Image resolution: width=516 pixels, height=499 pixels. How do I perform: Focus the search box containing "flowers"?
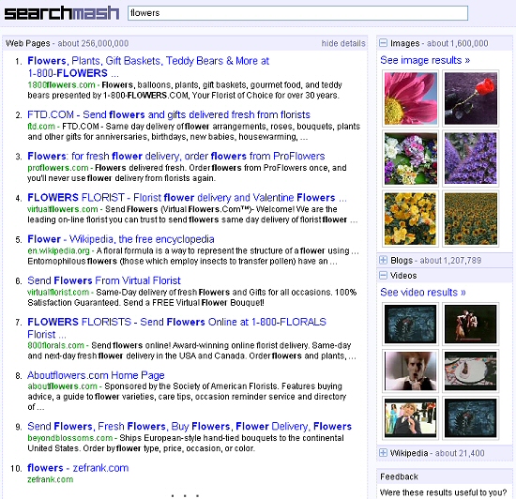(x=297, y=13)
